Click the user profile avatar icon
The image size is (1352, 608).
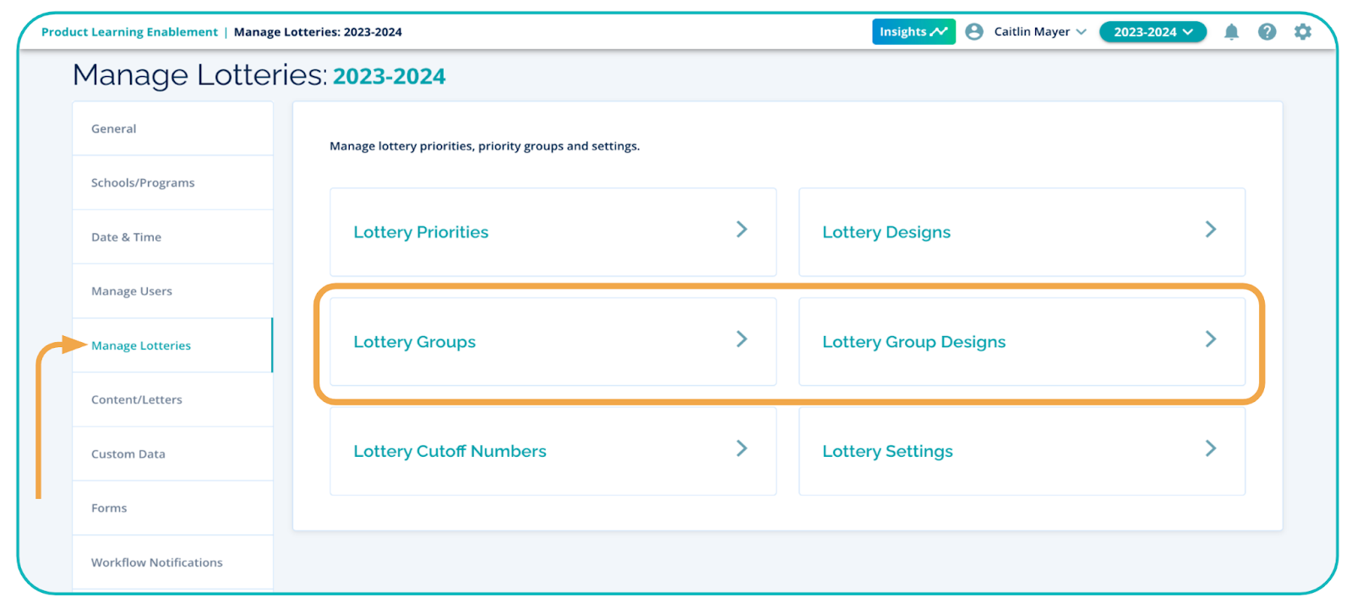click(974, 32)
